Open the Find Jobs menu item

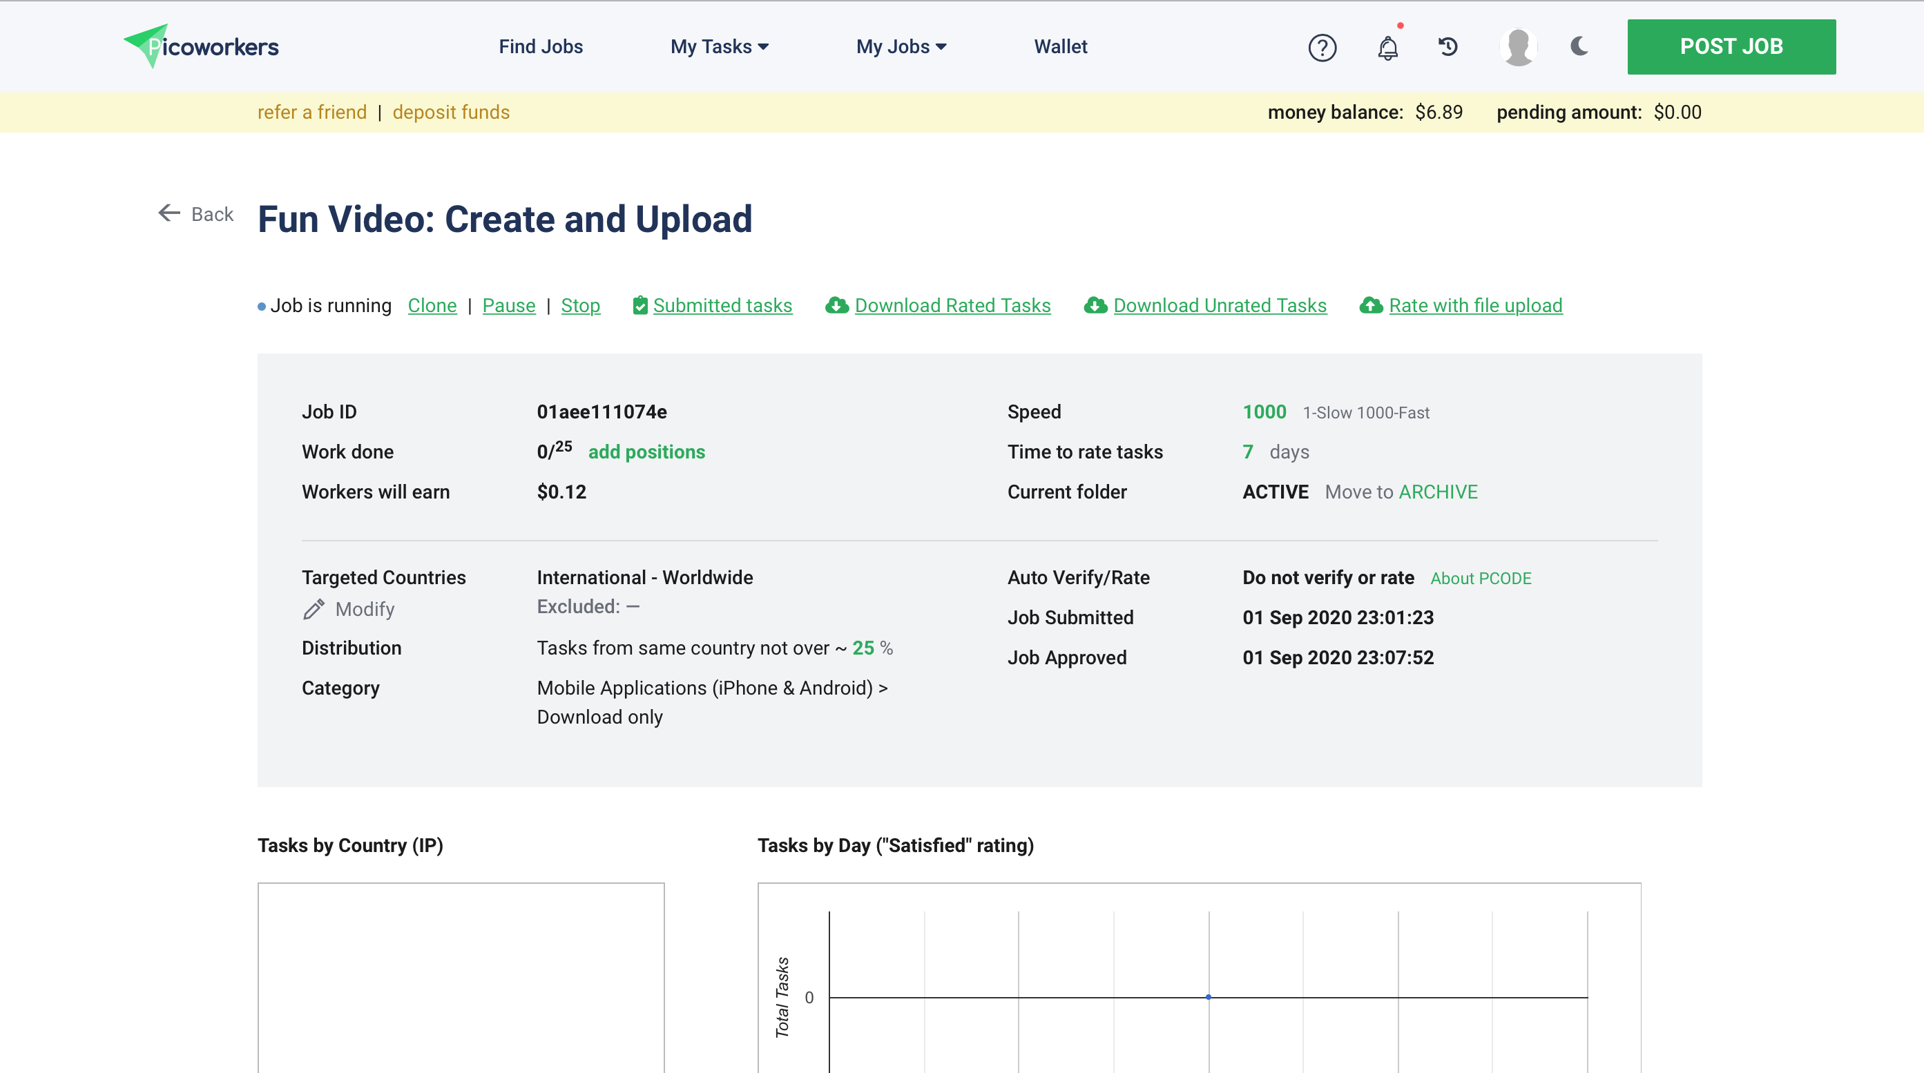[x=540, y=46]
